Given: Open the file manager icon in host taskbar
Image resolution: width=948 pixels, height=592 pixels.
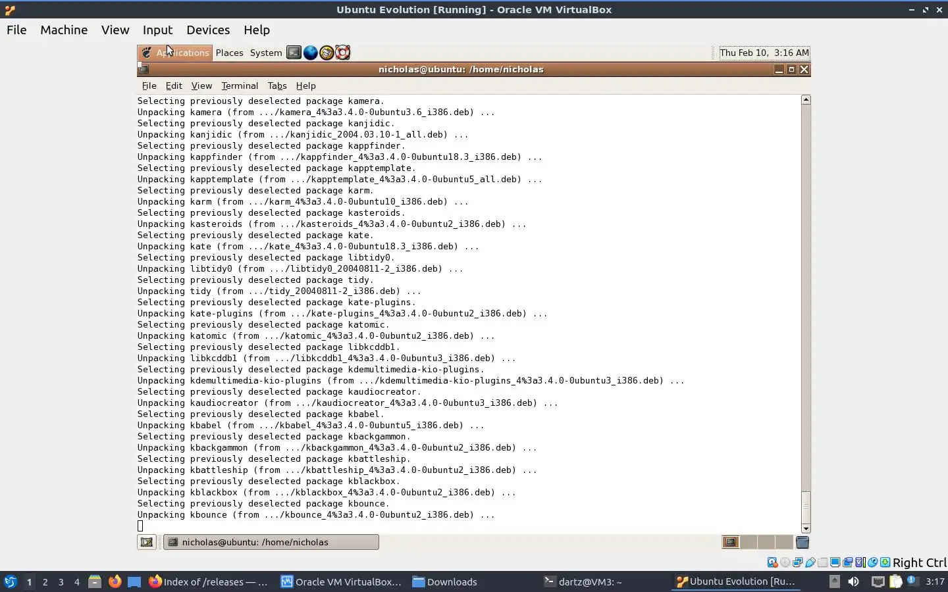Looking at the screenshot, I should pos(95,581).
